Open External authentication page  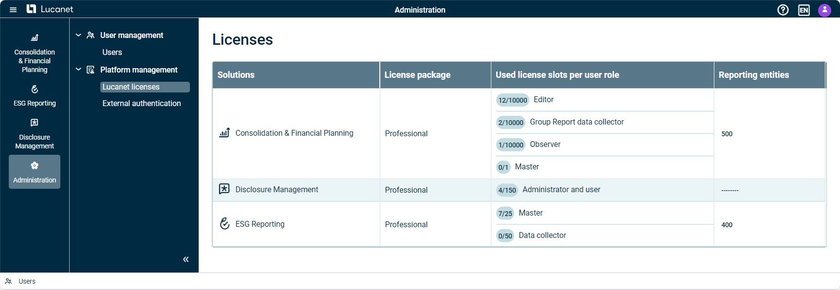[x=142, y=104]
